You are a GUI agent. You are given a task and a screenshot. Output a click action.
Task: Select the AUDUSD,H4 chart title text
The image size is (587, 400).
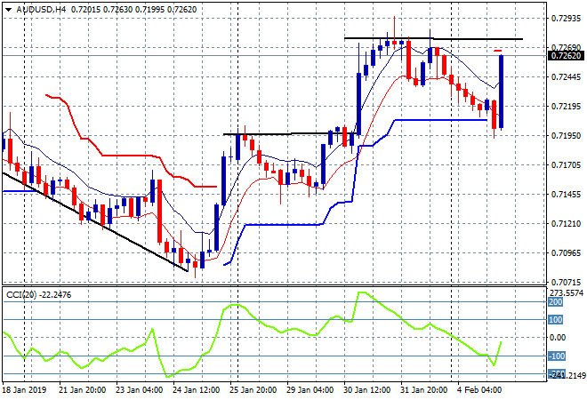point(41,10)
